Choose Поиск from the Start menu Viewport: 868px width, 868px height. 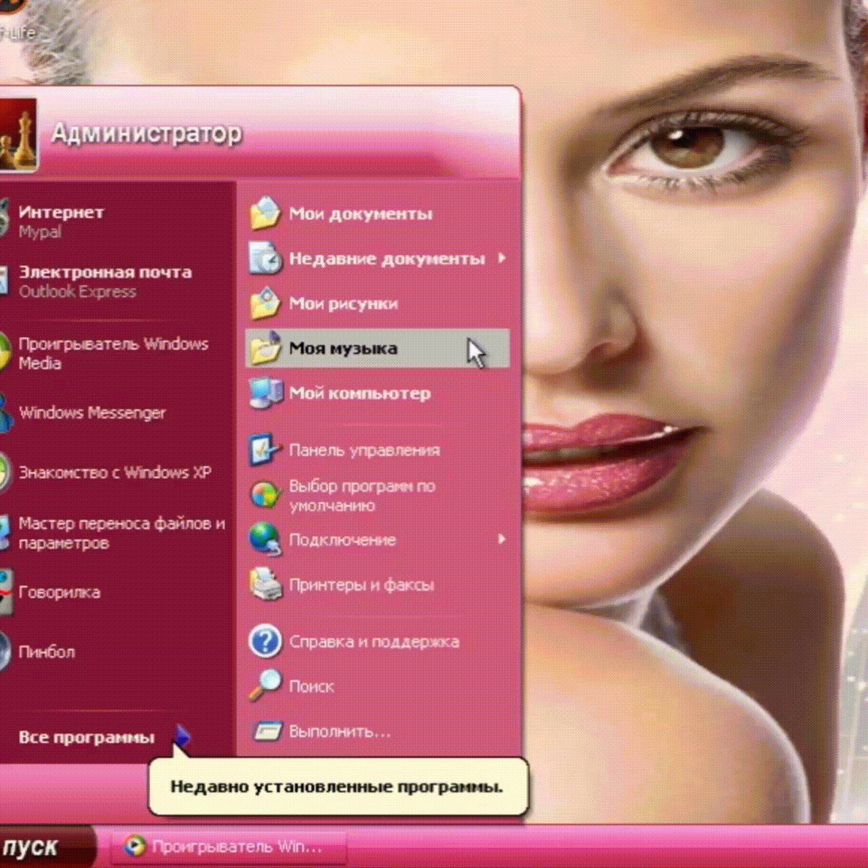(x=377, y=686)
